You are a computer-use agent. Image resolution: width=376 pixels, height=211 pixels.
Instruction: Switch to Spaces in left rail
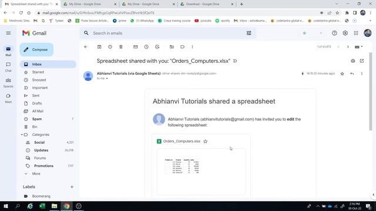8,83
